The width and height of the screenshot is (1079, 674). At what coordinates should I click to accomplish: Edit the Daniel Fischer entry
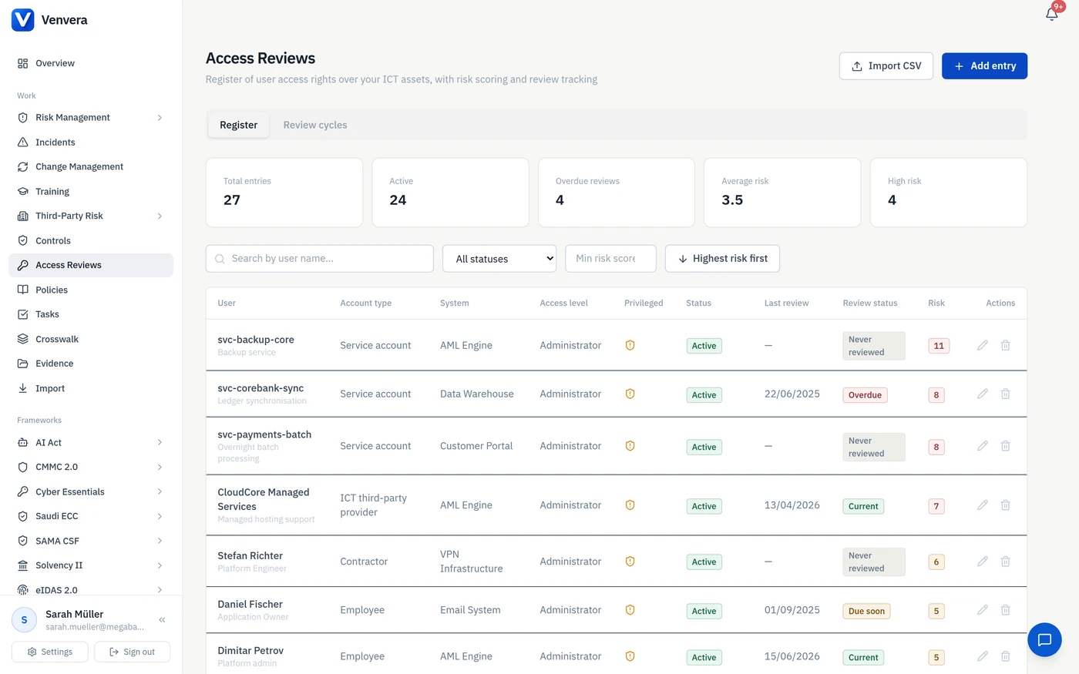point(983,610)
